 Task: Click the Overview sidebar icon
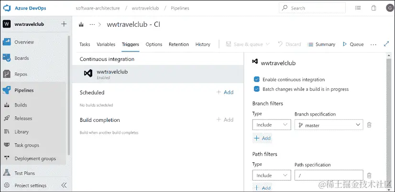click(x=7, y=42)
